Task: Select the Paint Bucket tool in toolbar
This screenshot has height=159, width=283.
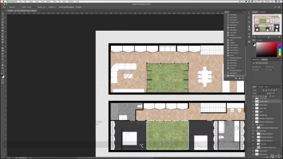Action: pos(3,45)
